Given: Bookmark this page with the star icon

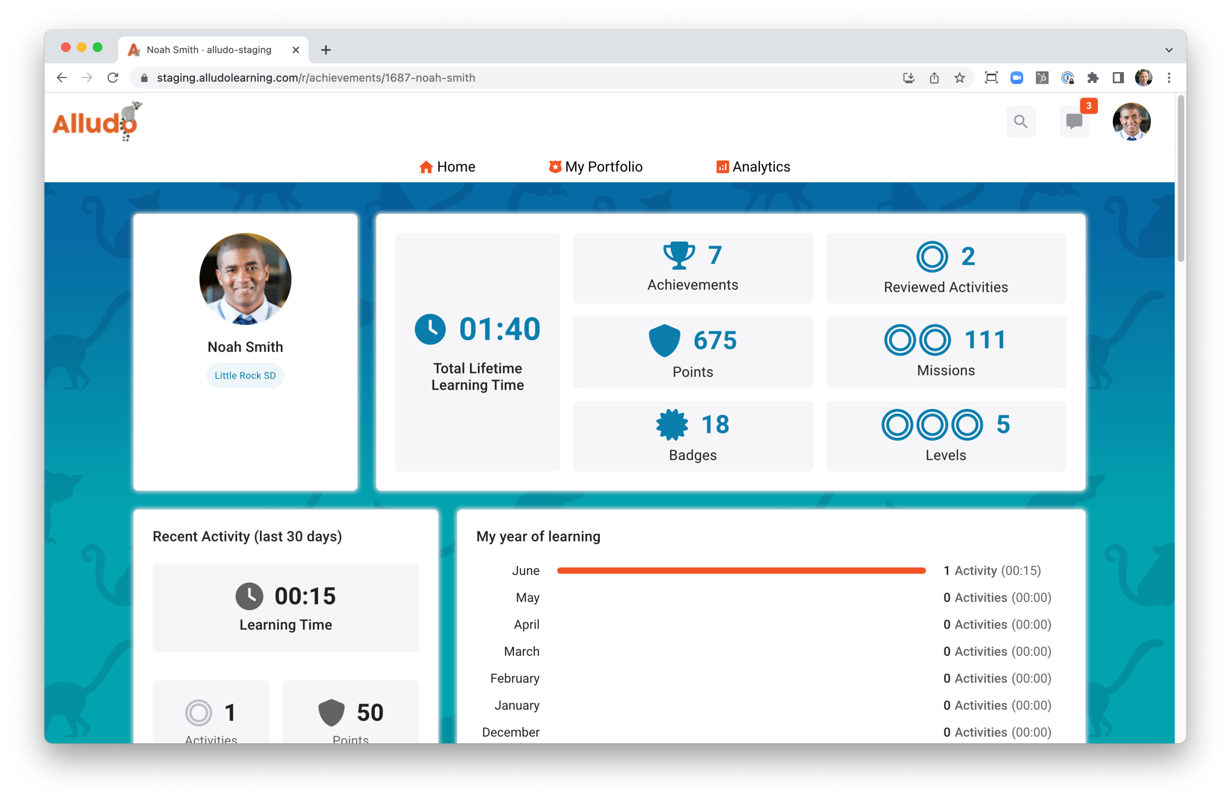Looking at the screenshot, I should point(959,77).
